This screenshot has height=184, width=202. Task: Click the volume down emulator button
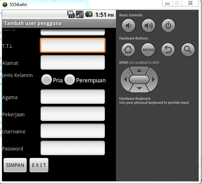[x=128, y=26]
